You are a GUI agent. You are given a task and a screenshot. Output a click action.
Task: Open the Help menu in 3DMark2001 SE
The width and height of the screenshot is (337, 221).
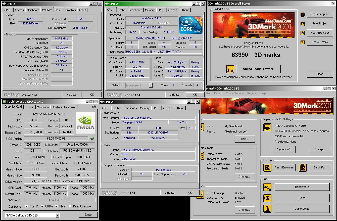click(x=263, y=93)
